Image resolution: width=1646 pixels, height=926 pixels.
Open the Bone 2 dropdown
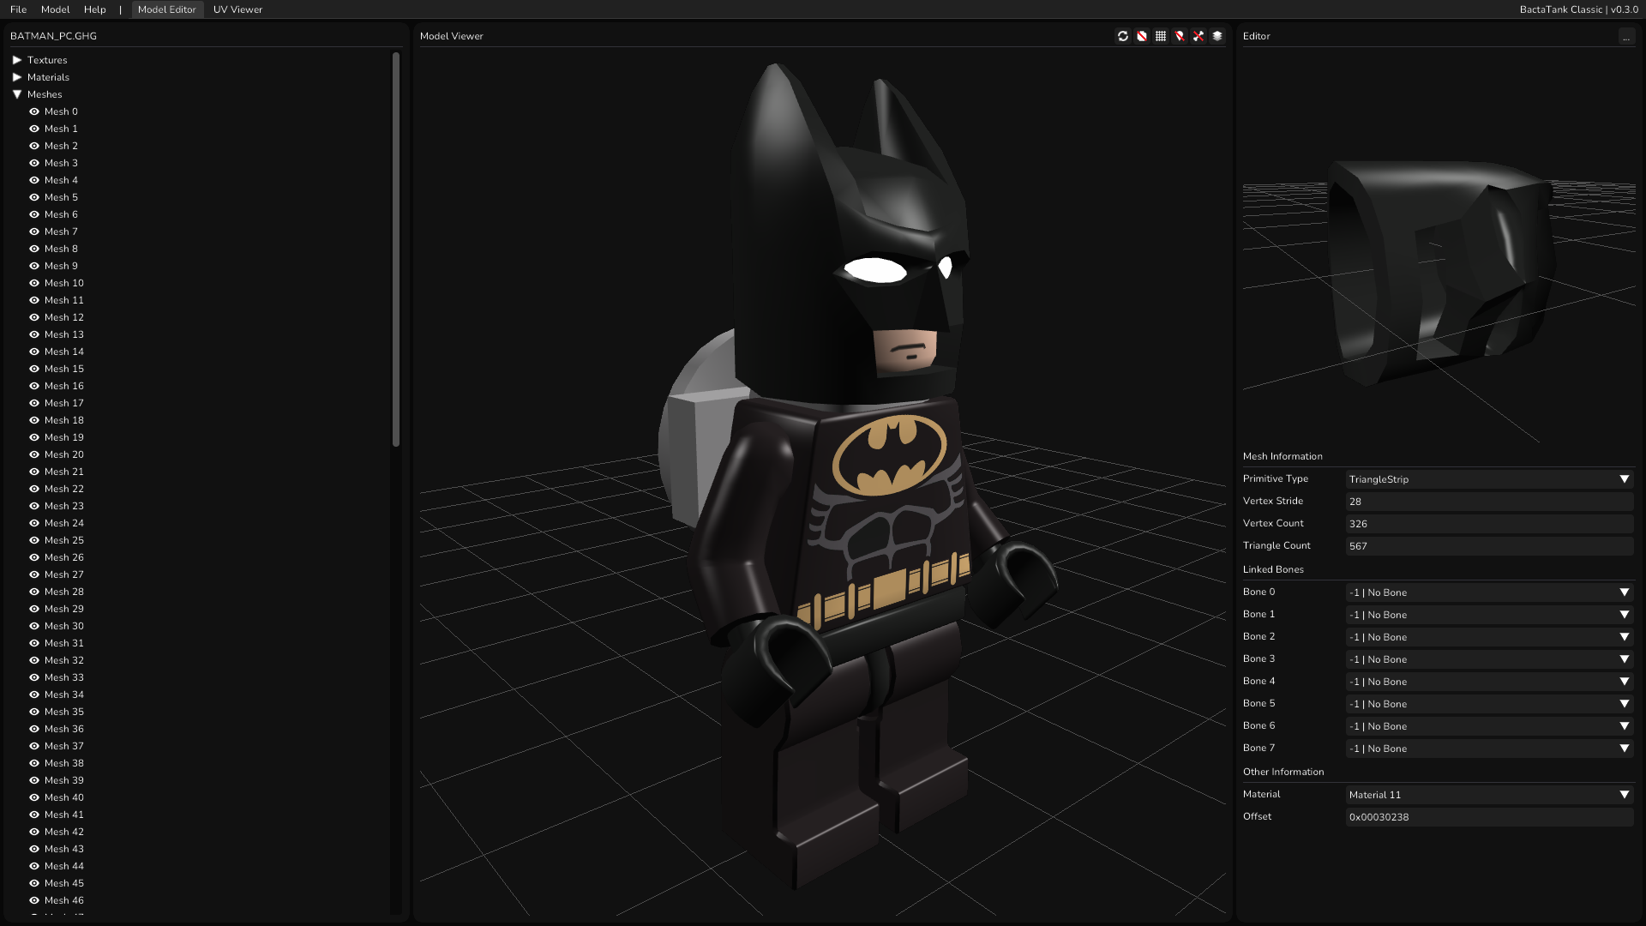1489,637
